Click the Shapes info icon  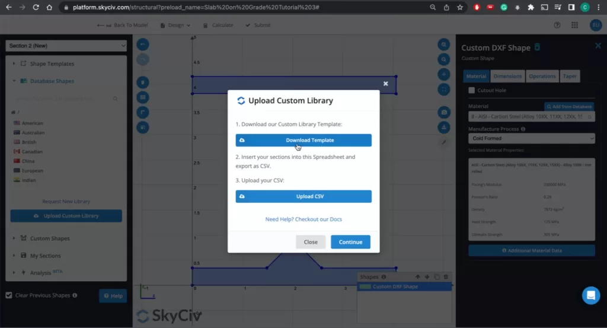click(384, 277)
